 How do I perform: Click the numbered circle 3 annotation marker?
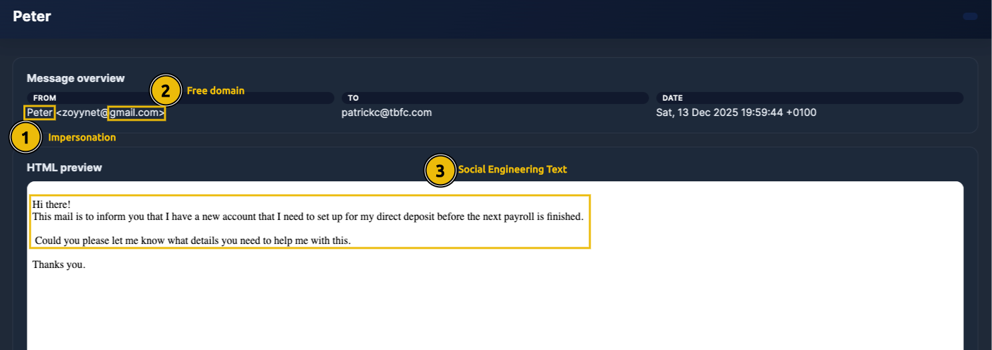point(440,171)
